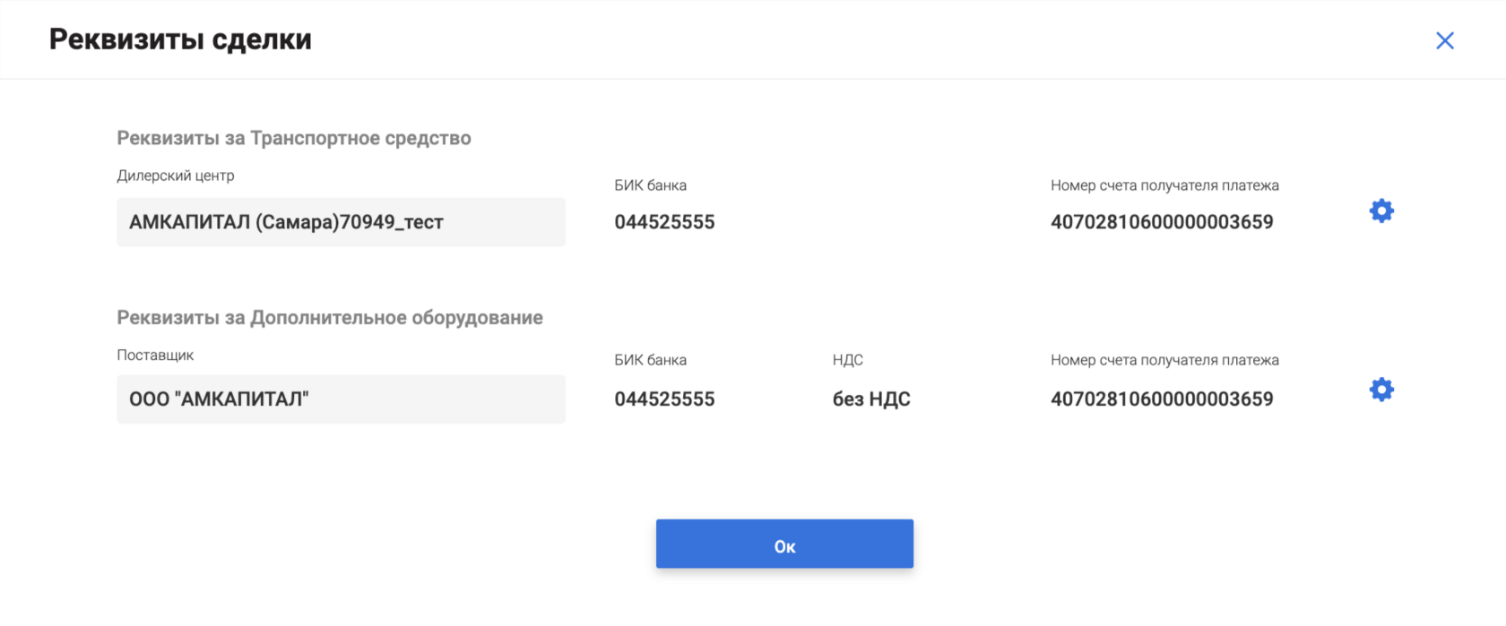Click the account number in the Транспортное средство section
This screenshot has height=626, width=1506.
tap(1162, 222)
